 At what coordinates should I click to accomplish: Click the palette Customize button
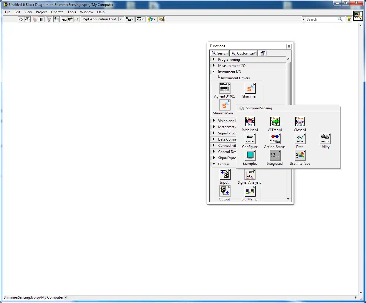click(244, 53)
